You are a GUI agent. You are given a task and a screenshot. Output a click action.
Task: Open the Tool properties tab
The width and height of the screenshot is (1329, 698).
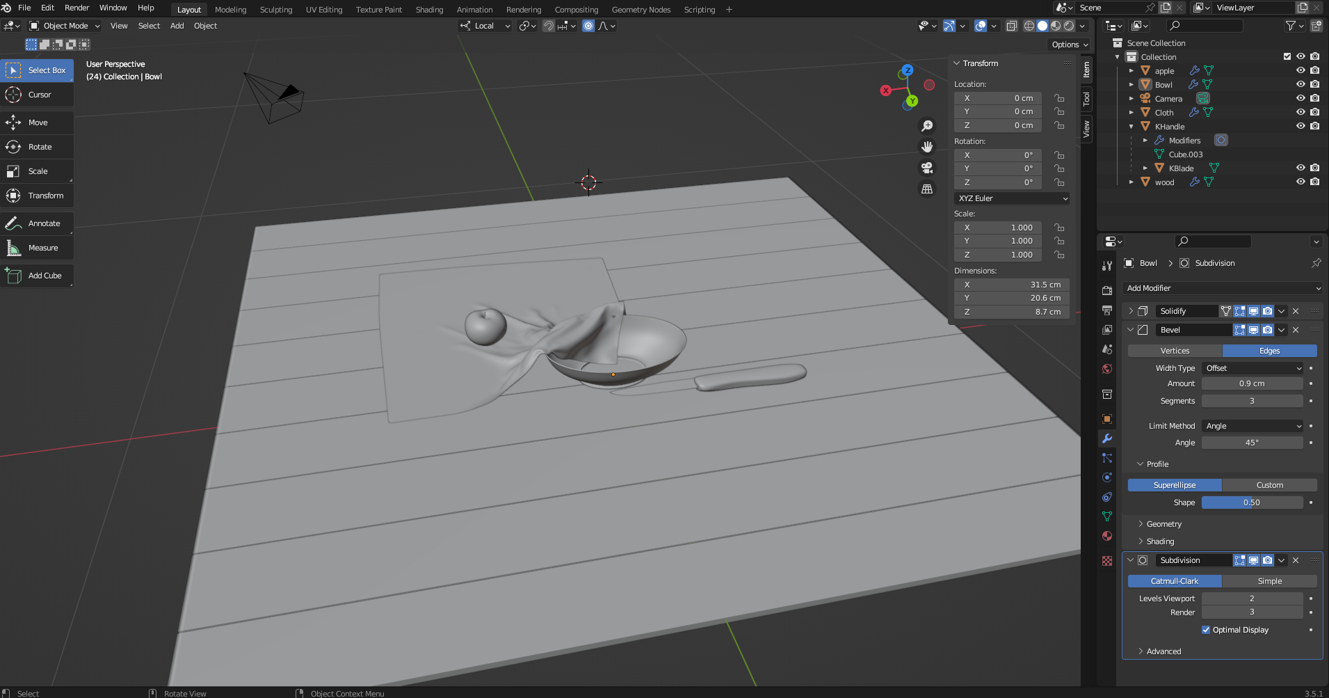[1107, 266]
